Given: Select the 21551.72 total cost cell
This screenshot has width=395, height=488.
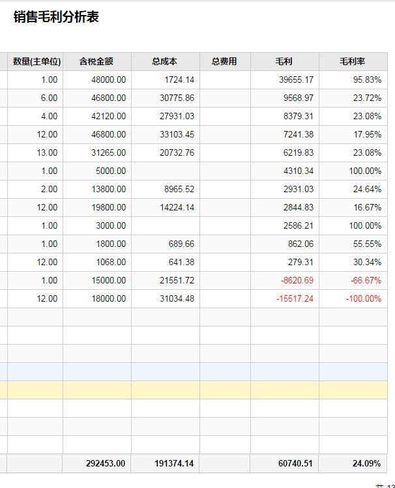Looking at the screenshot, I should tap(166, 280).
